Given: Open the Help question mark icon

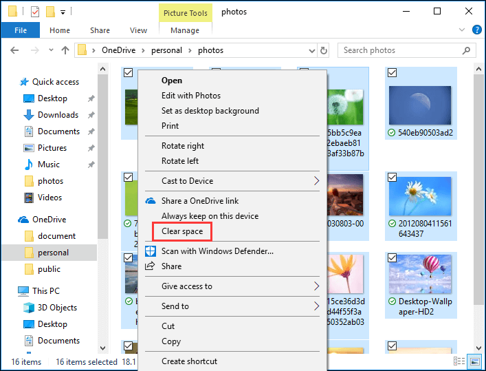Looking at the screenshot, I should [x=476, y=30].
